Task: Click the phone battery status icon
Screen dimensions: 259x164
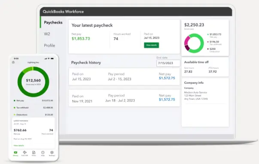Action: click(52, 58)
